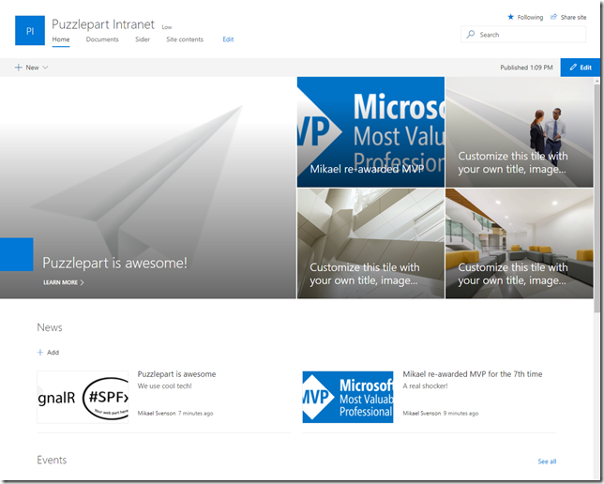Click the Share site icon
Image resolution: width=604 pixels, height=484 pixels.
coord(554,17)
